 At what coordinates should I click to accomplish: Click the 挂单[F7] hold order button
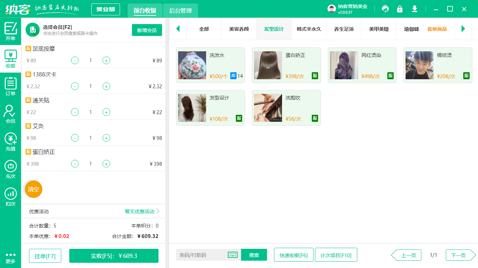click(45, 255)
